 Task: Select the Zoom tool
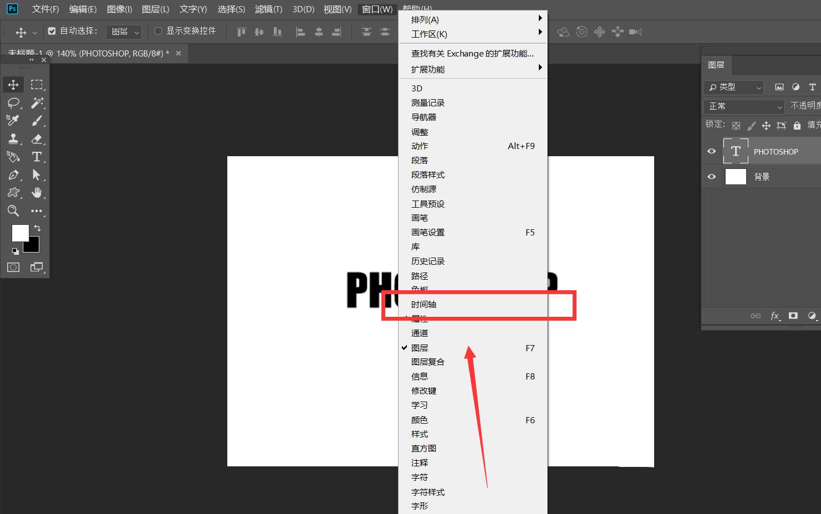pos(13,210)
